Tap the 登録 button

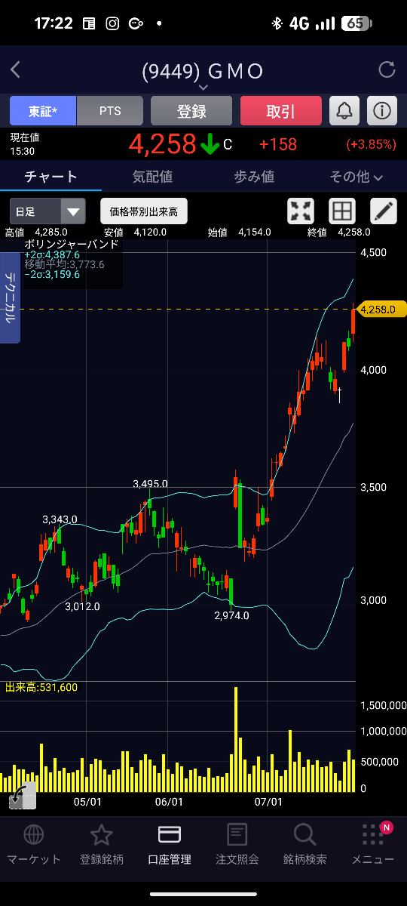coord(191,111)
